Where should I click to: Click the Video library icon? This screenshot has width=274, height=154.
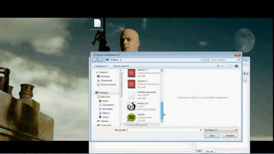[x=100, y=117]
